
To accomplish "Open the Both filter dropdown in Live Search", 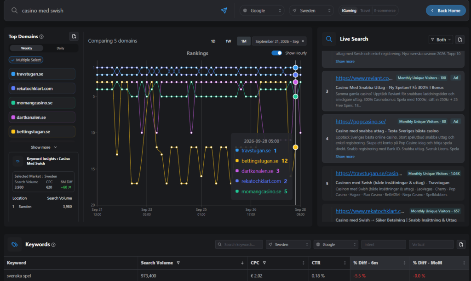I will (x=441, y=39).
